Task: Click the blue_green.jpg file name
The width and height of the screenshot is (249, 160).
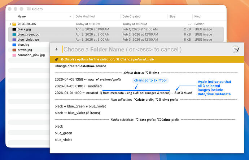Action: point(29,35)
